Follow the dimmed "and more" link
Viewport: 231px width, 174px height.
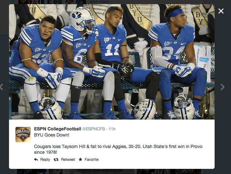99,2
